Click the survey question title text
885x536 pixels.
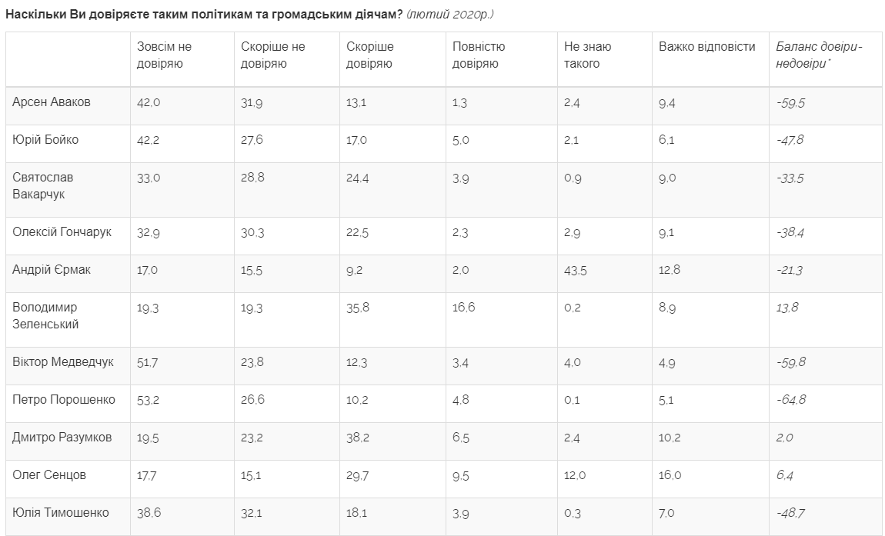coord(204,15)
